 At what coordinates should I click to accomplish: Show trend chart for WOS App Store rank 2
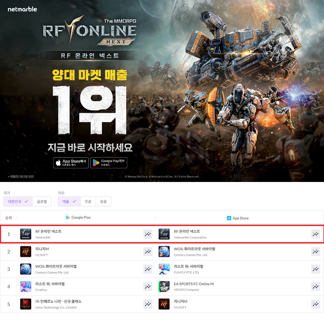315,252
